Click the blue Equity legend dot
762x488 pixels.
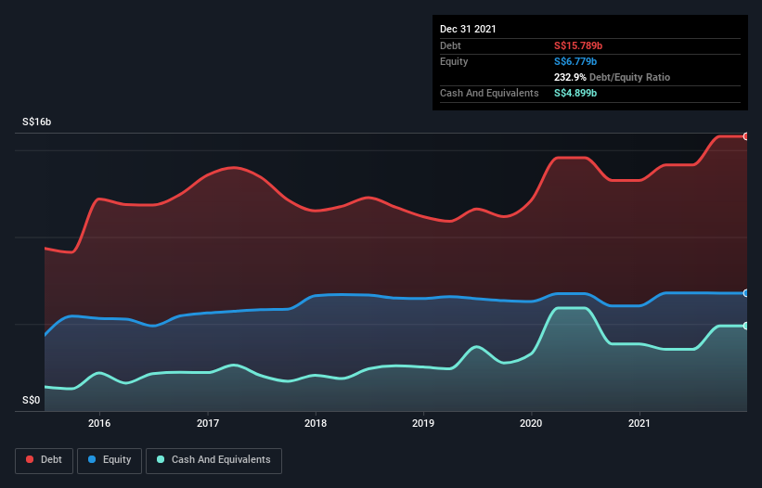[92, 459]
